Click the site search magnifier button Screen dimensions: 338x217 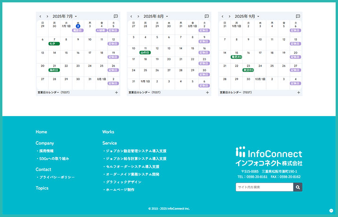point(297,187)
